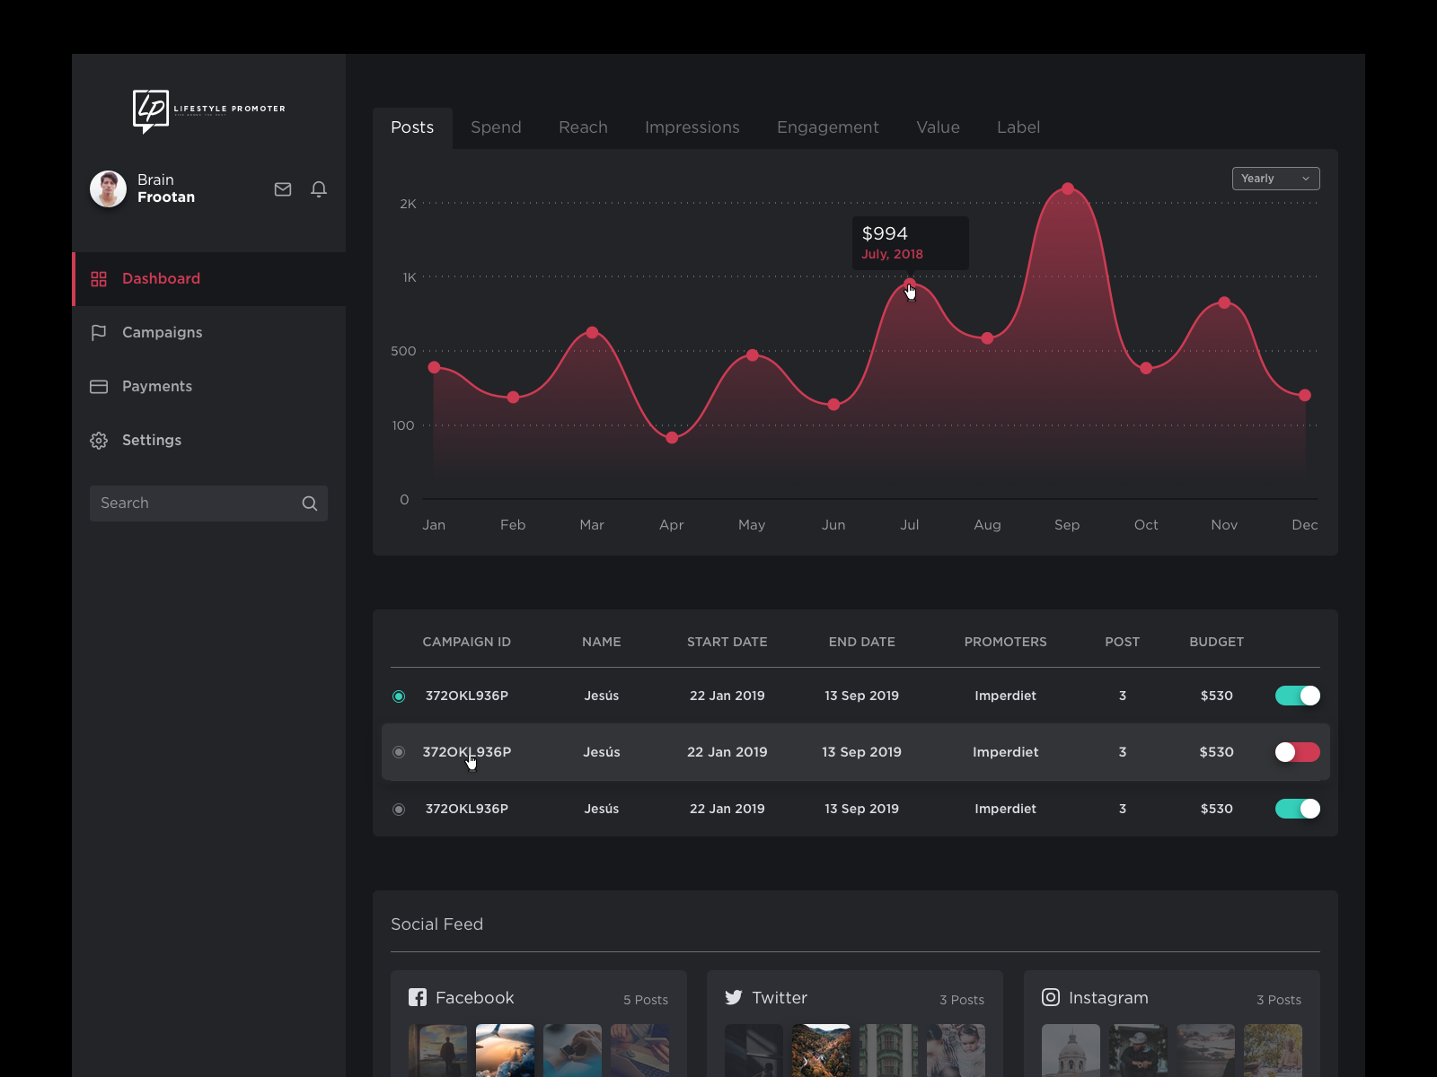Select the third campaign's radio button
1437x1077 pixels.
(x=399, y=810)
